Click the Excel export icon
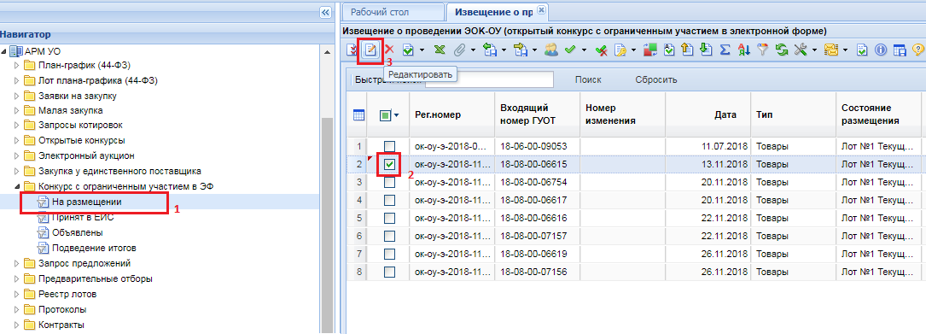The image size is (926, 334). tap(440, 50)
